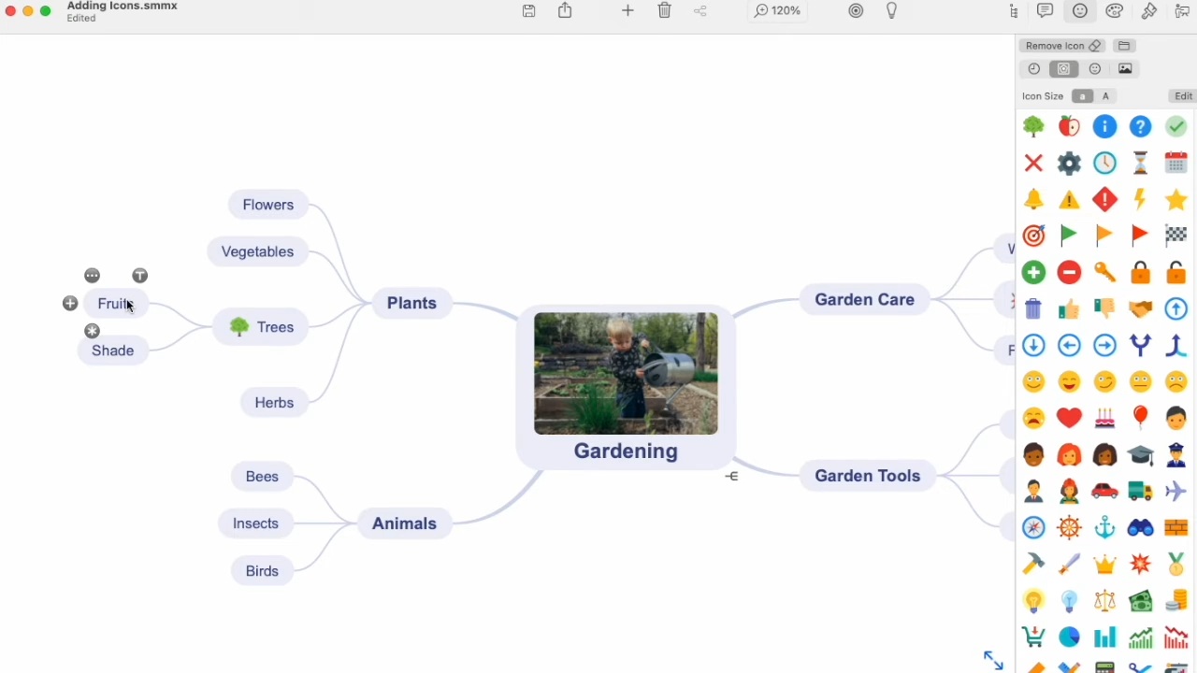Pick the red heart icon
The width and height of the screenshot is (1197, 673).
(x=1069, y=418)
